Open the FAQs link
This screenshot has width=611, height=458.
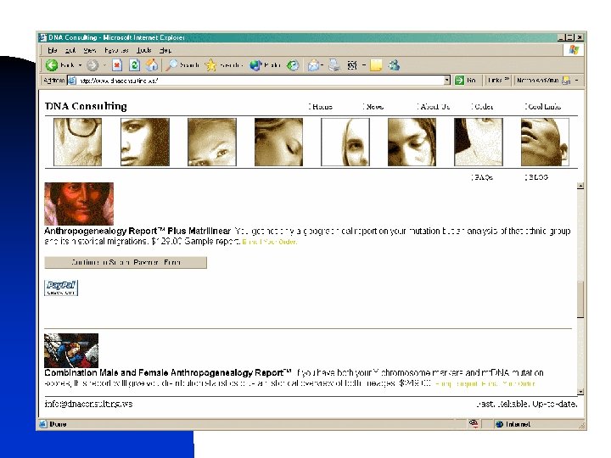click(x=482, y=177)
